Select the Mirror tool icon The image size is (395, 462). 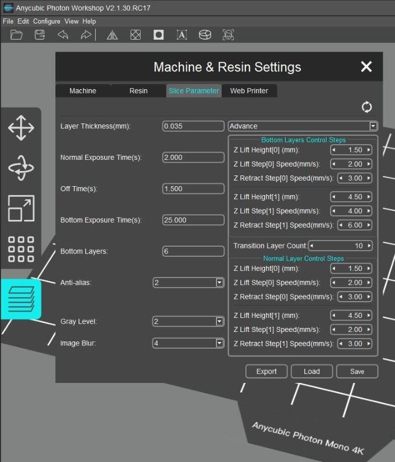(x=112, y=35)
